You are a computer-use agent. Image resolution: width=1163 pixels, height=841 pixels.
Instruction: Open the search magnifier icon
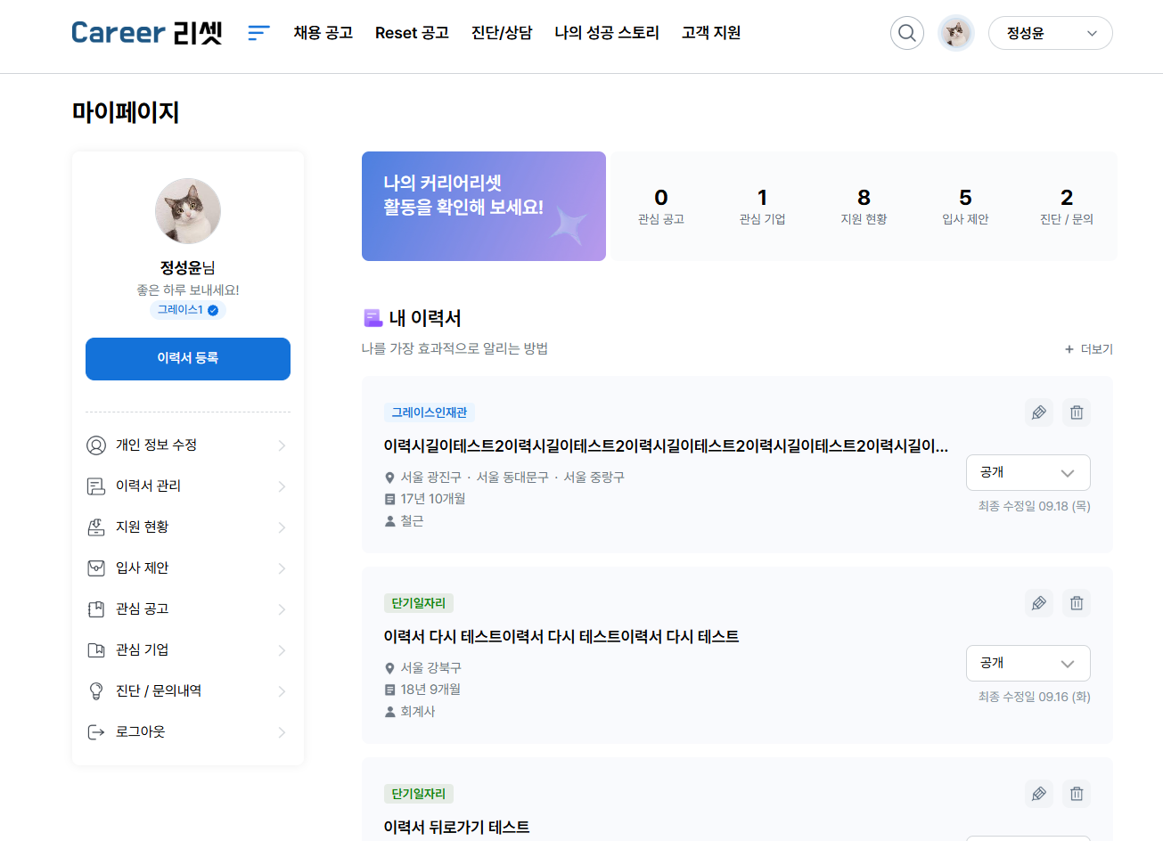pyautogui.click(x=907, y=33)
